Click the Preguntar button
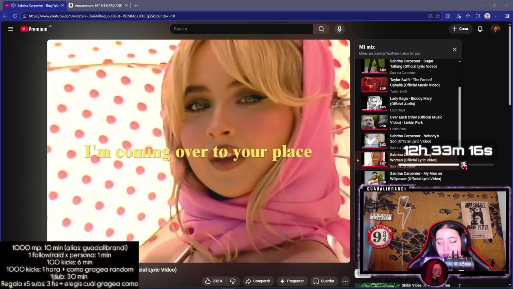The height and width of the screenshot is (289, 513). (x=292, y=281)
